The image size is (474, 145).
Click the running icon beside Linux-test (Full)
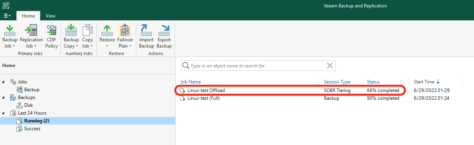click(x=183, y=98)
